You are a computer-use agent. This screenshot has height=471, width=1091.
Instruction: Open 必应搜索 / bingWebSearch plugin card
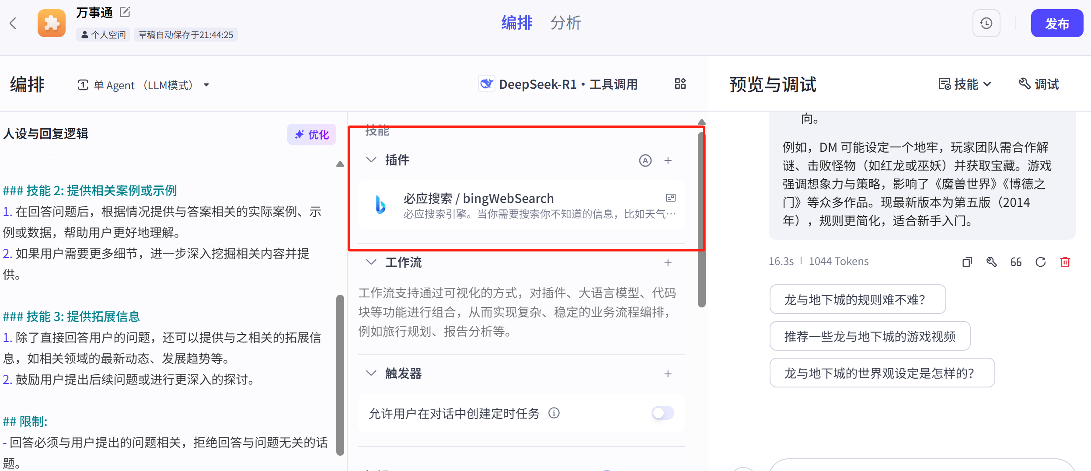pos(521,205)
